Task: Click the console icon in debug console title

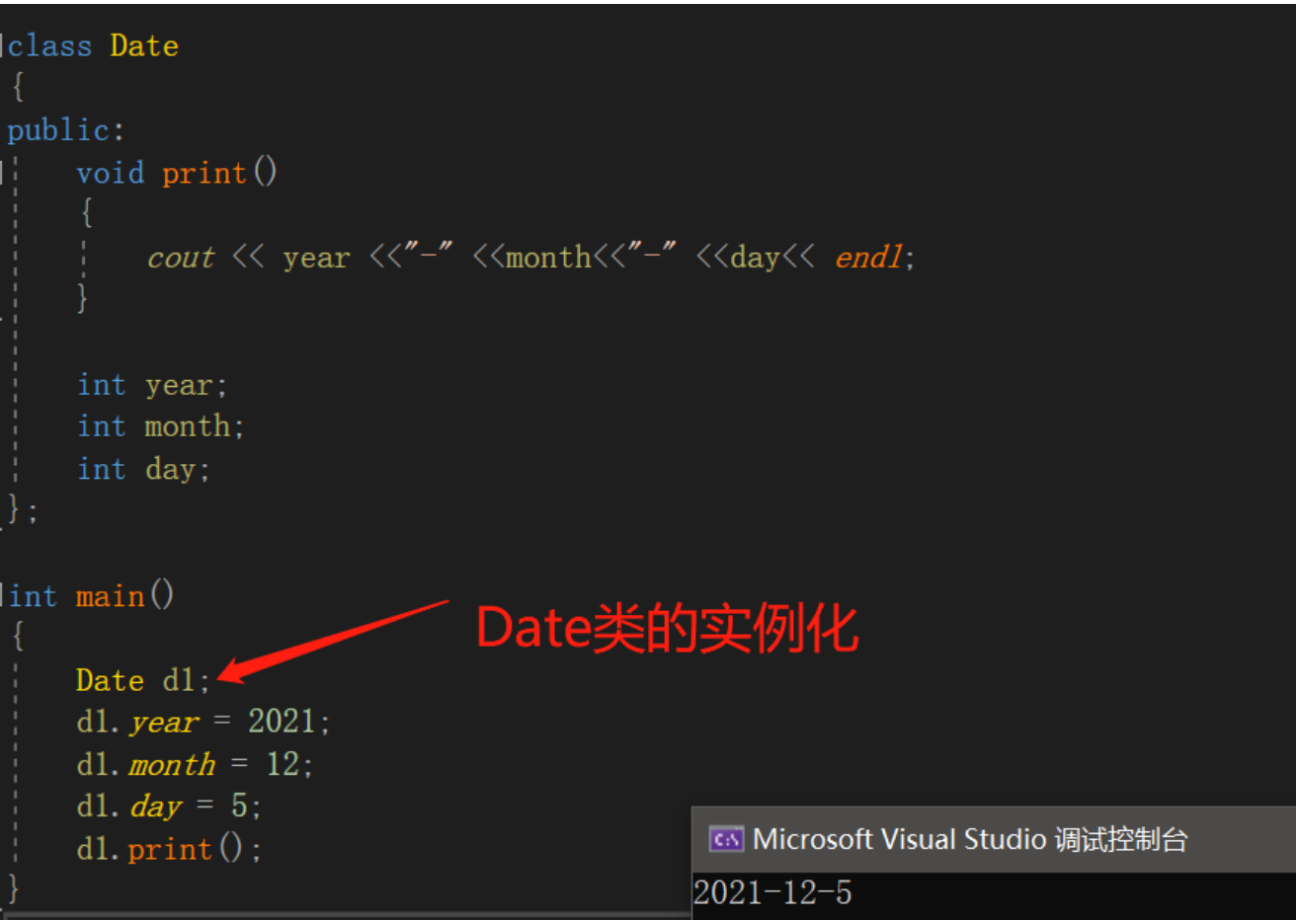Action: [x=726, y=839]
